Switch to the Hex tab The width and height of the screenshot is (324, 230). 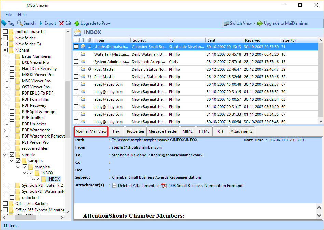click(x=116, y=131)
